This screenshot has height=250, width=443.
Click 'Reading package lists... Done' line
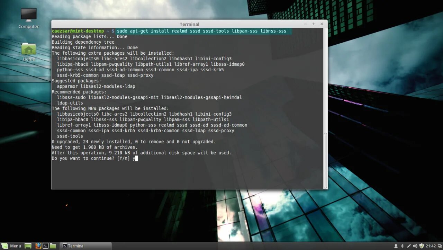pos(90,37)
